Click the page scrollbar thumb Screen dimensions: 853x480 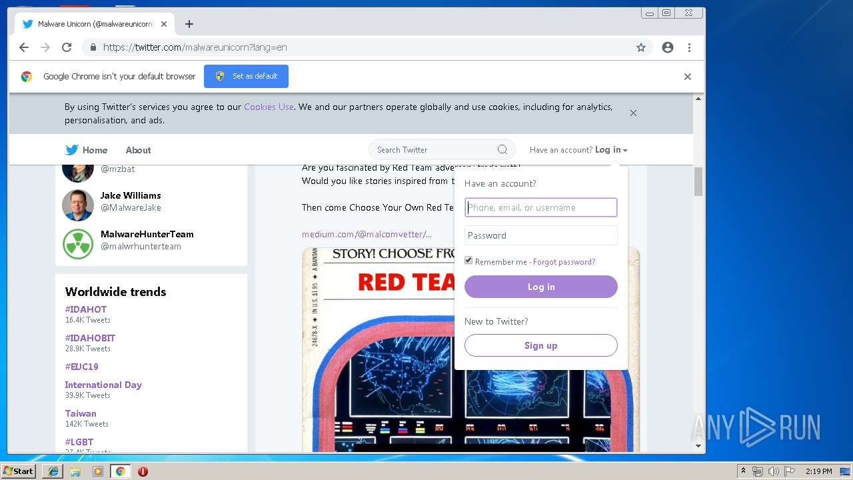[698, 181]
